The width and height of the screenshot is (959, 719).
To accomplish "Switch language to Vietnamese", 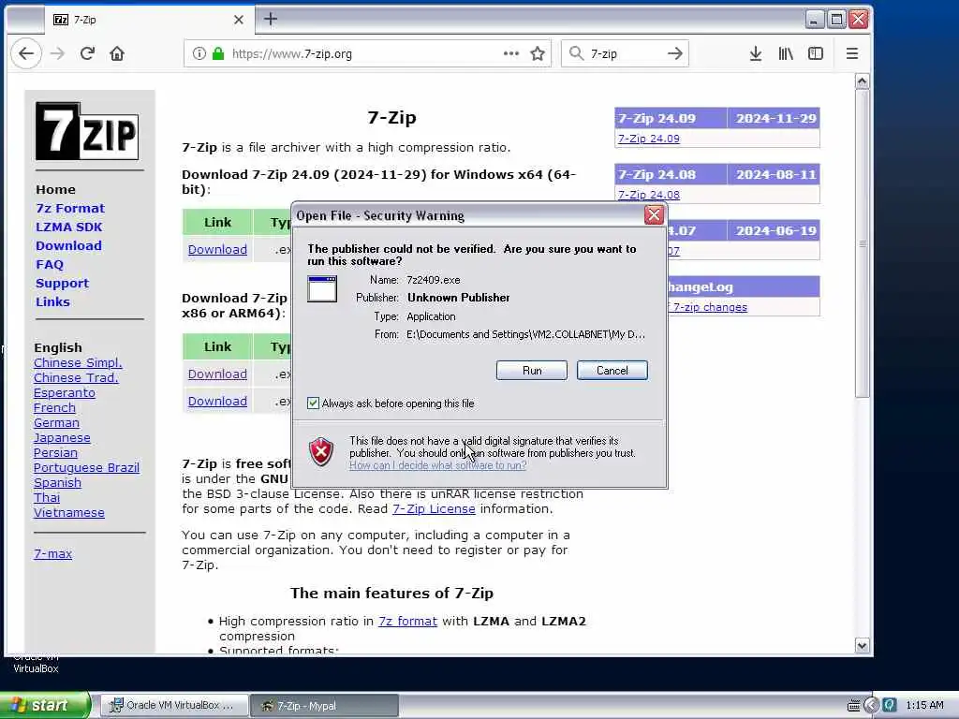I will (x=69, y=512).
